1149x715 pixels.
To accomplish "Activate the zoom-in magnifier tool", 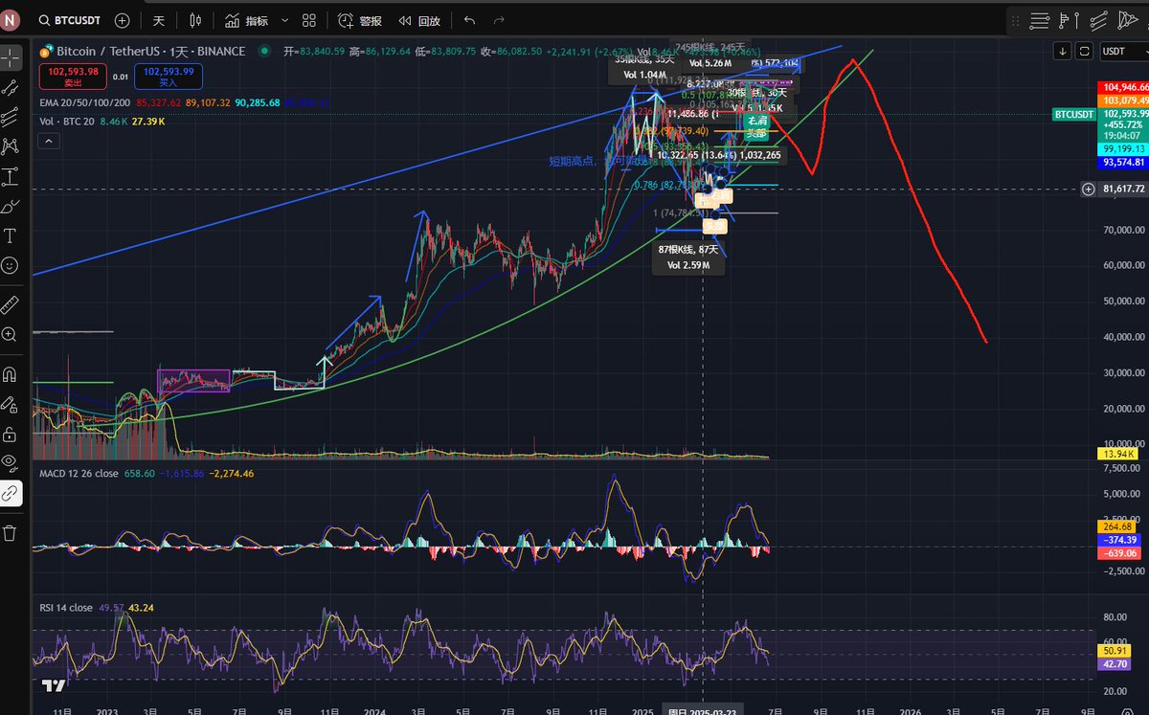I will point(11,334).
